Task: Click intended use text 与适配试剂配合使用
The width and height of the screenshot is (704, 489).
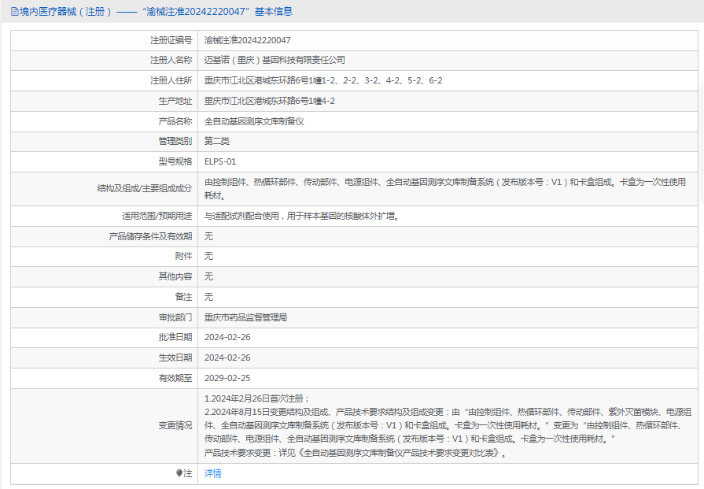Action: coord(302,217)
